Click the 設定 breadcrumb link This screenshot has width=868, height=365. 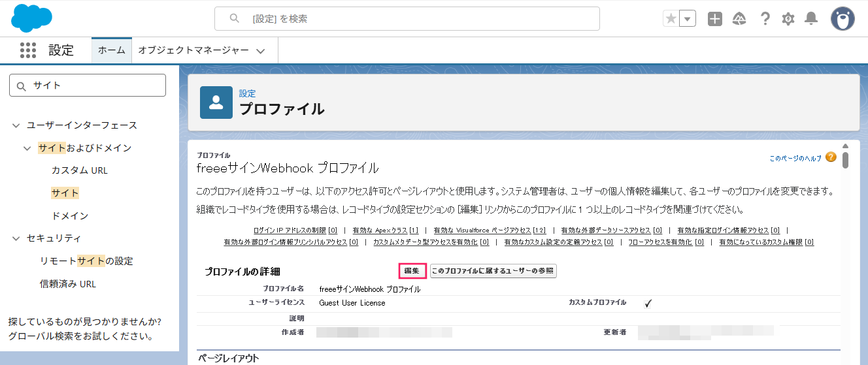(247, 93)
